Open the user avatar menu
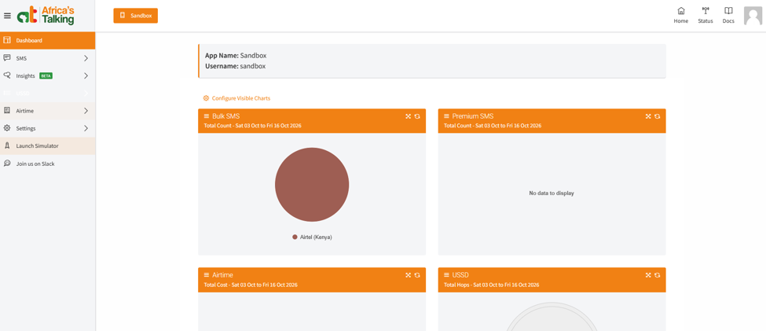This screenshot has height=331, width=766. click(753, 16)
